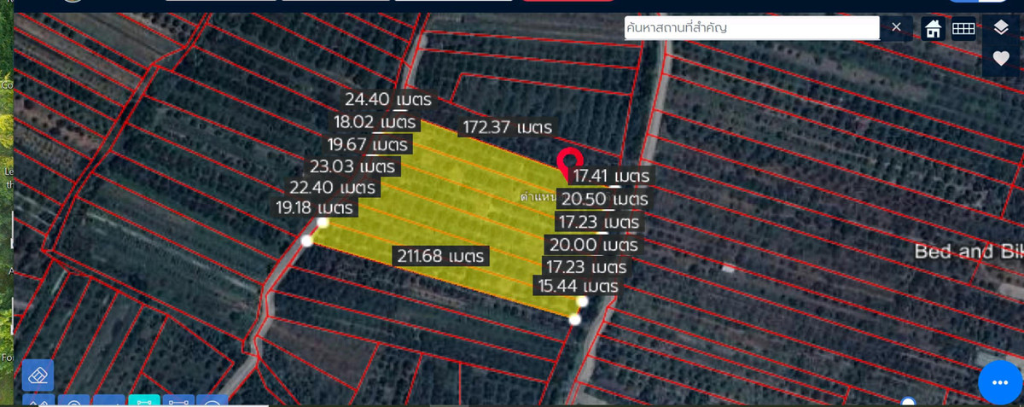Click the blue three-dots more button

[999, 383]
